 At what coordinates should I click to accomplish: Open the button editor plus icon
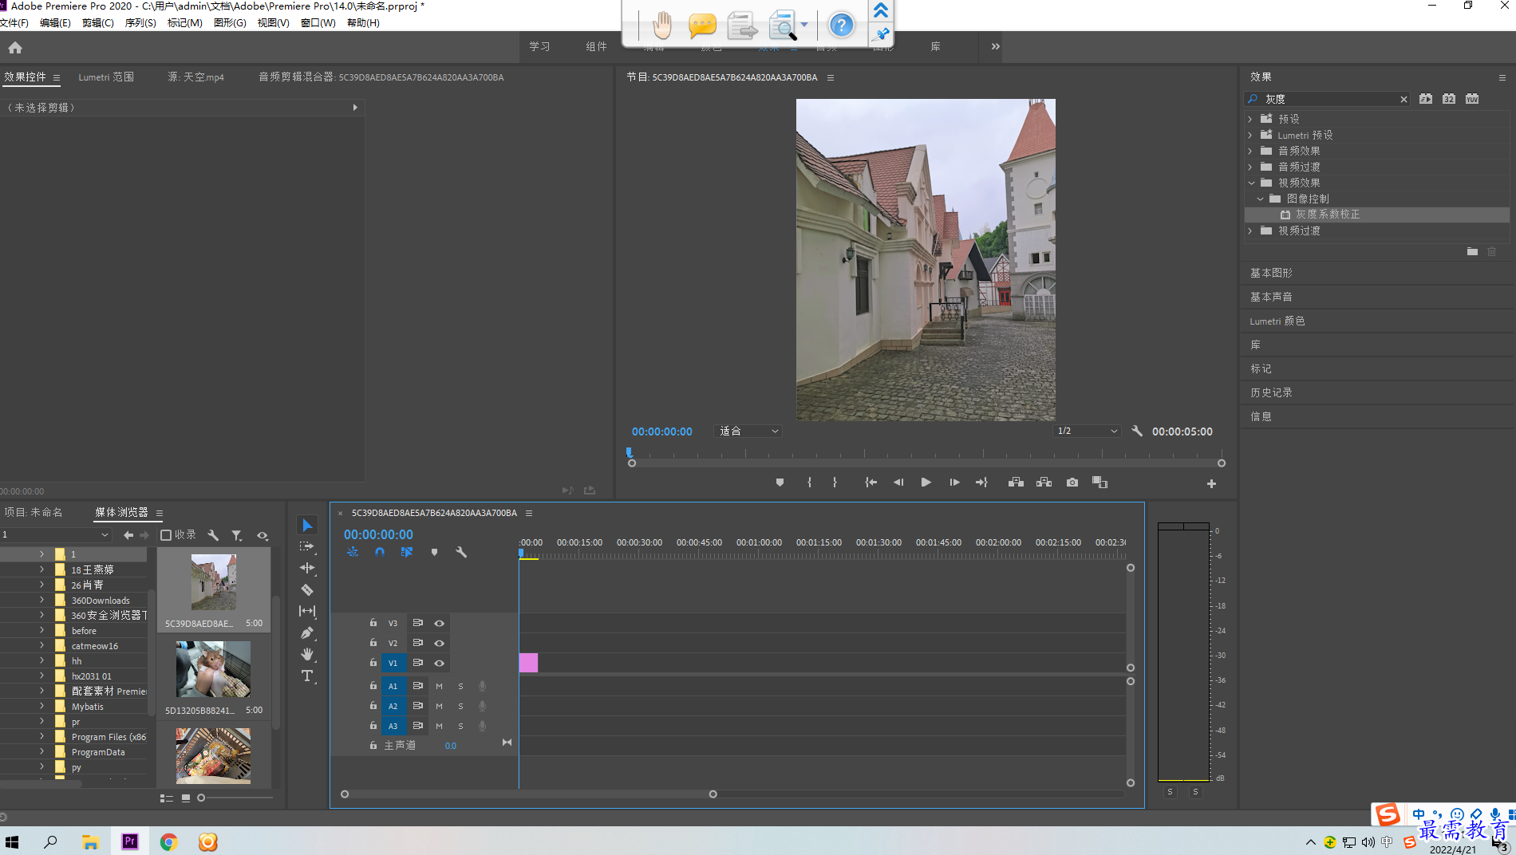(x=1211, y=483)
